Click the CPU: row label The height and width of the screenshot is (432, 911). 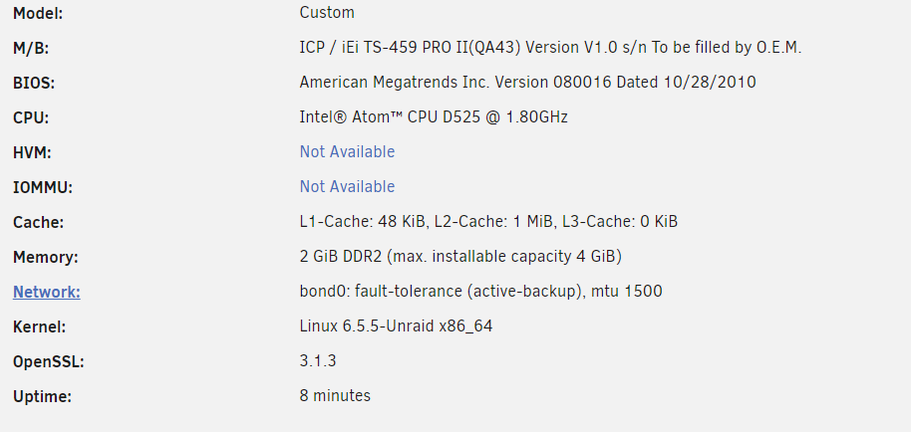[31, 118]
